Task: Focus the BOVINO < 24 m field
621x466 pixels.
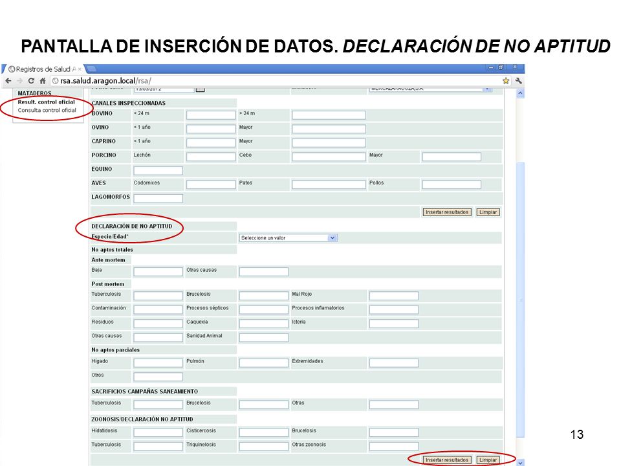Action: [211, 115]
